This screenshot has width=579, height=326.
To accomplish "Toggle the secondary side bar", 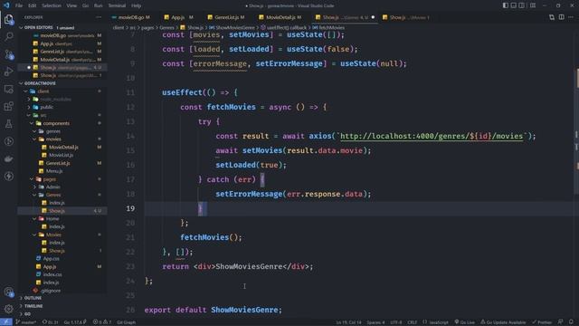I will pos(521,5).
